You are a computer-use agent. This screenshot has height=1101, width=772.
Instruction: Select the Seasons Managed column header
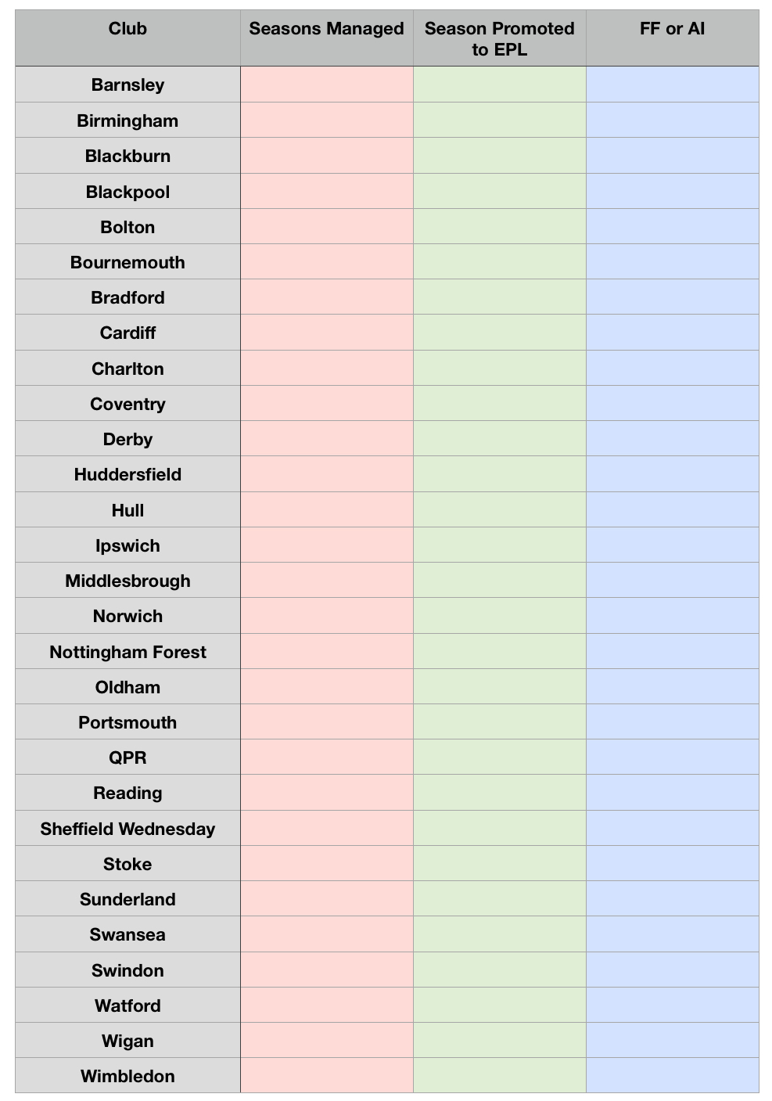pos(327,38)
